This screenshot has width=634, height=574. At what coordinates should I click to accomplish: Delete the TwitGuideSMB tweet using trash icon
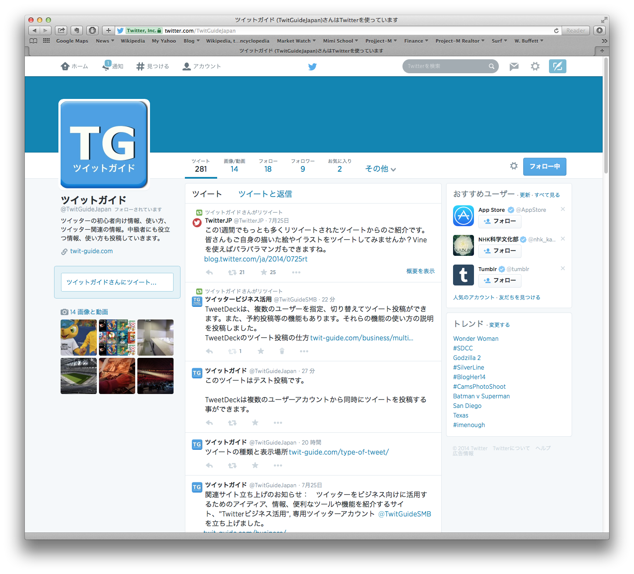(282, 351)
